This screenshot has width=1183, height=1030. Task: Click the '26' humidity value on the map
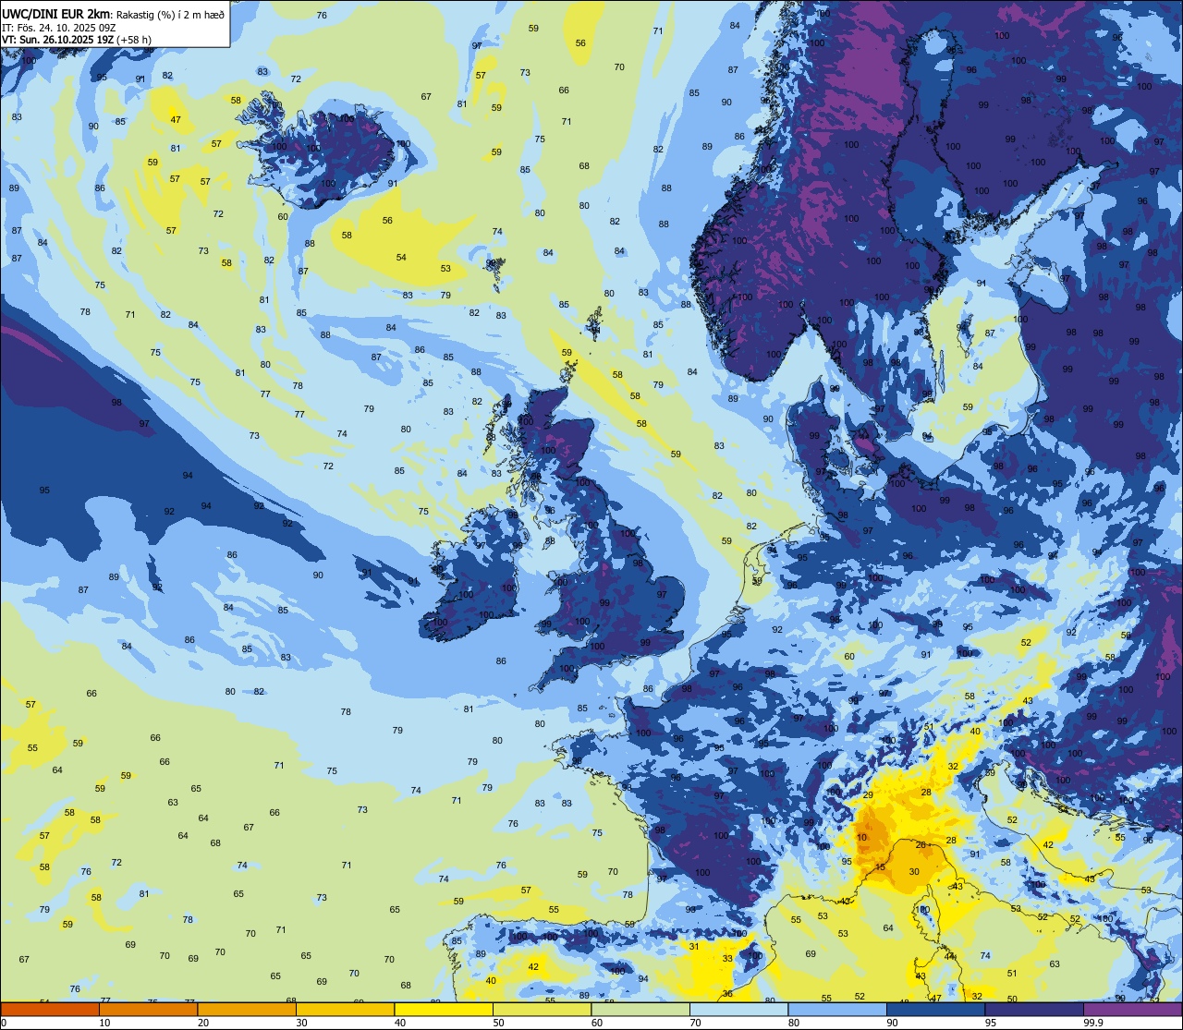coord(921,845)
